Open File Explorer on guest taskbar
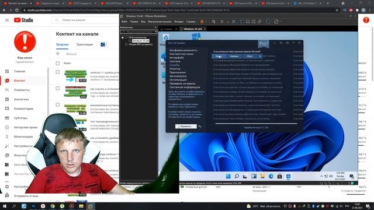The width and height of the screenshot is (374, 210). point(262,176)
